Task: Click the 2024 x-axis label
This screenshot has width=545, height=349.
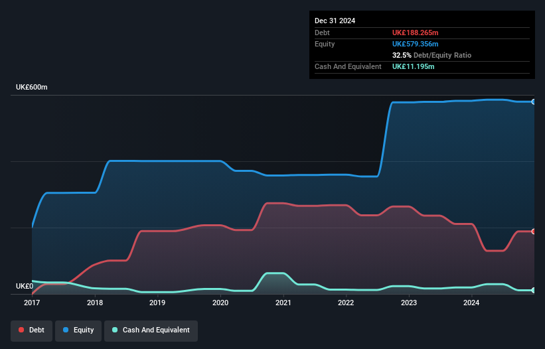Action: [471, 303]
